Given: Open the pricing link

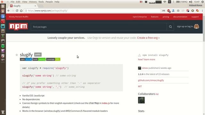Looking at the screenshot, I should point(166,17).
